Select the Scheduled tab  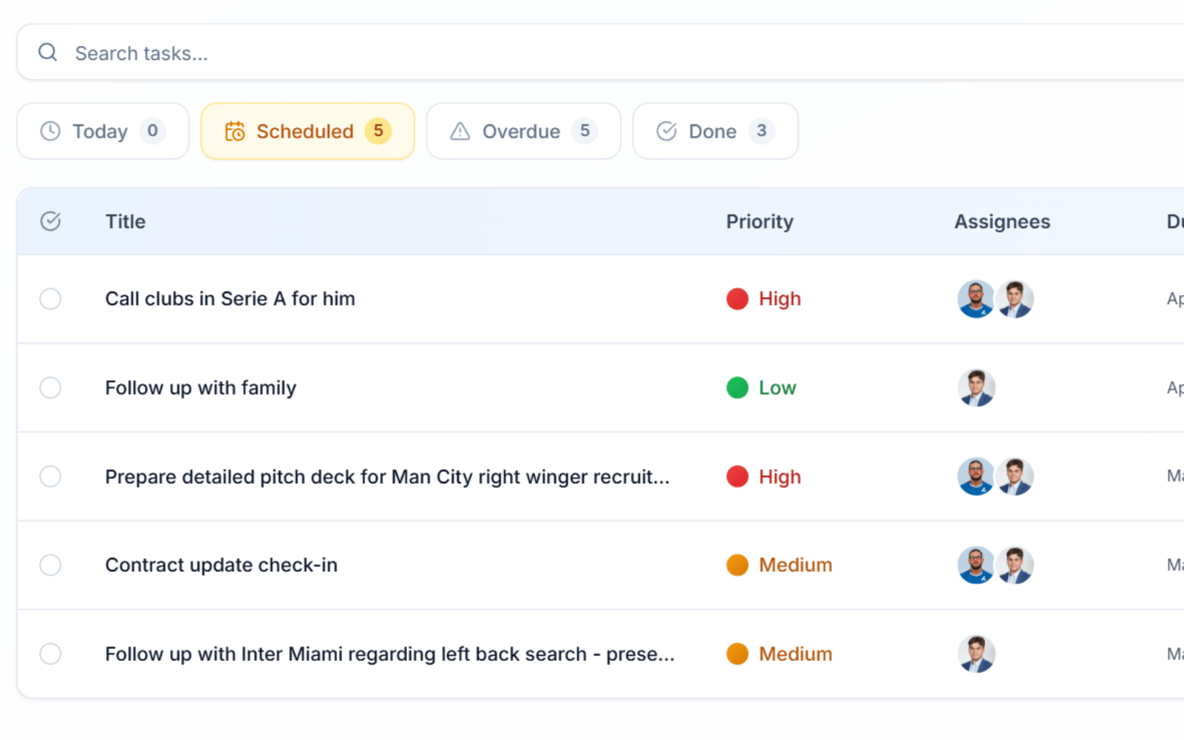(308, 131)
